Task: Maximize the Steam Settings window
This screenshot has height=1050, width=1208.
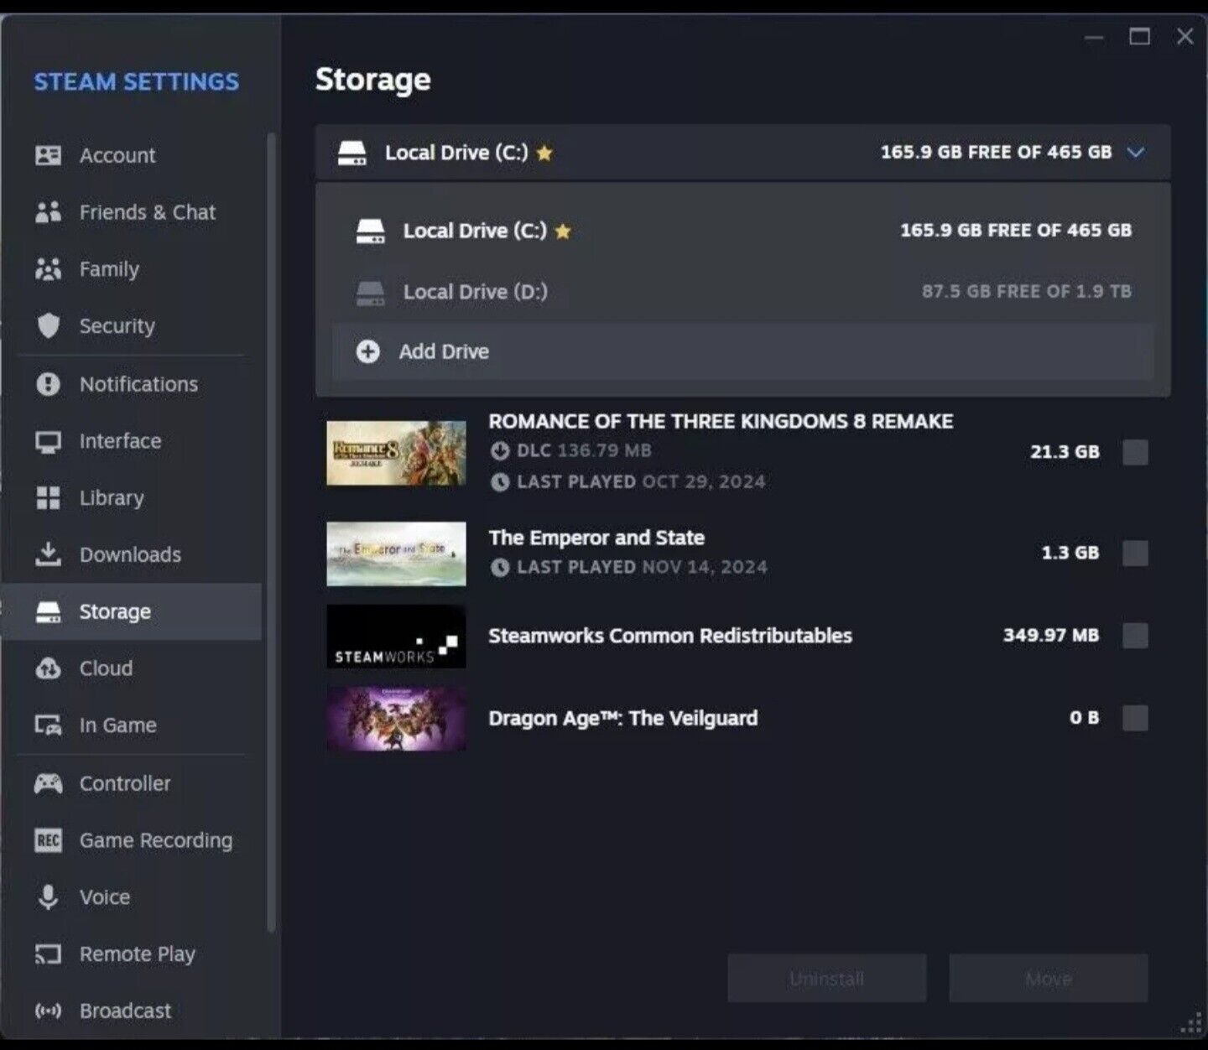Action: [x=1139, y=36]
